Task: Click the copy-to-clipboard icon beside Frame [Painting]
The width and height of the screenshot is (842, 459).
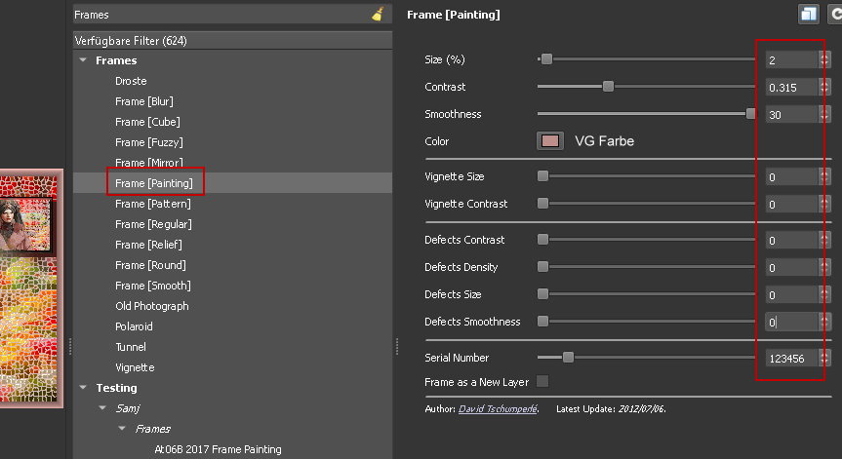Action: 807,15
